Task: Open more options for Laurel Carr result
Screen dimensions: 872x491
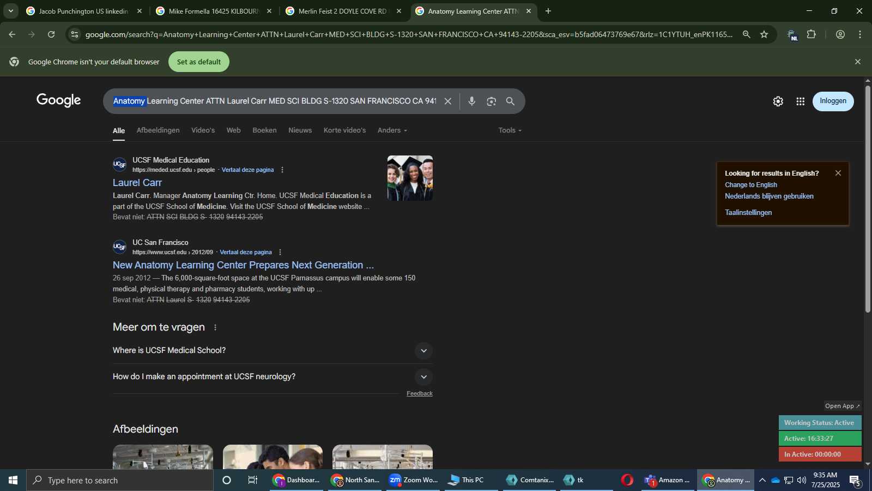Action: pyautogui.click(x=282, y=170)
